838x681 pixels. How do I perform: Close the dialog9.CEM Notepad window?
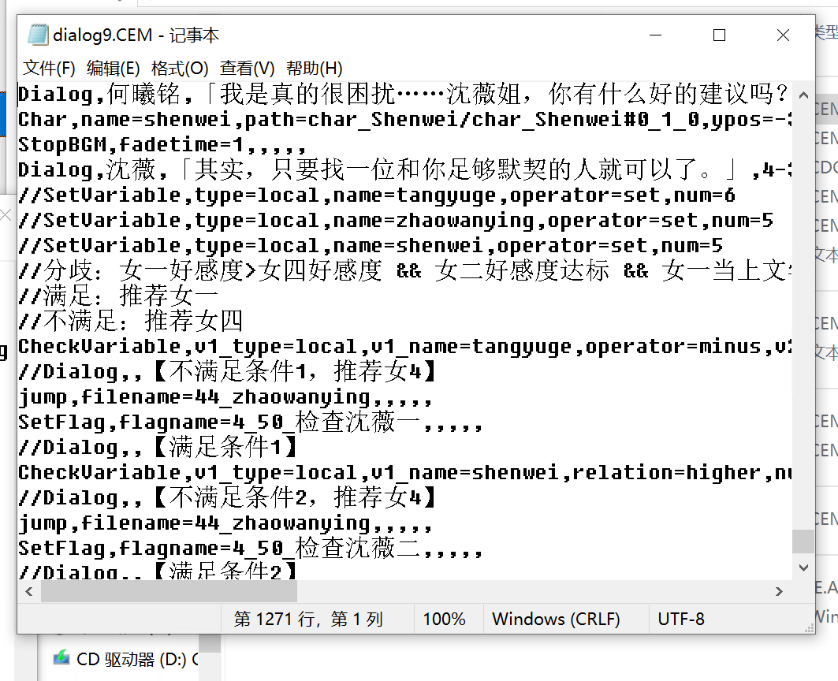[783, 35]
